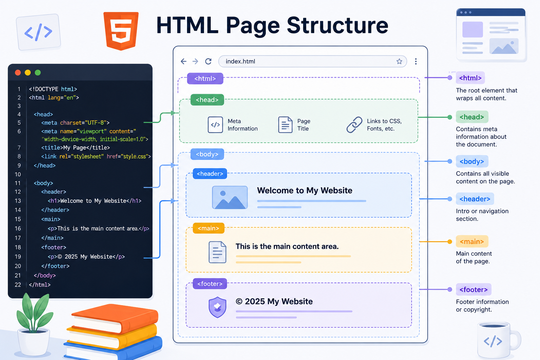Click the Page Title document icon

[x=285, y=125]
